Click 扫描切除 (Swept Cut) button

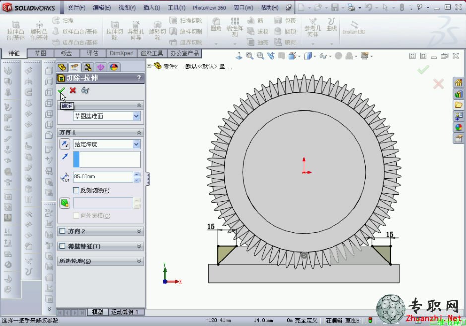coord(186,21)
